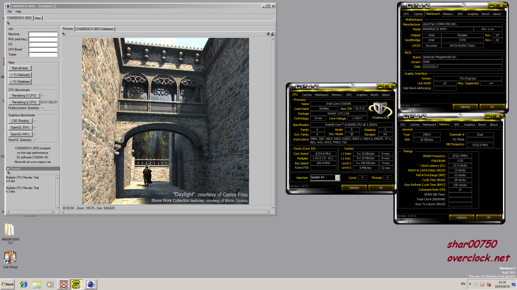517x290 pixels.
Task: Click the rendered Daylight image
Action: (x=166, y=121)
